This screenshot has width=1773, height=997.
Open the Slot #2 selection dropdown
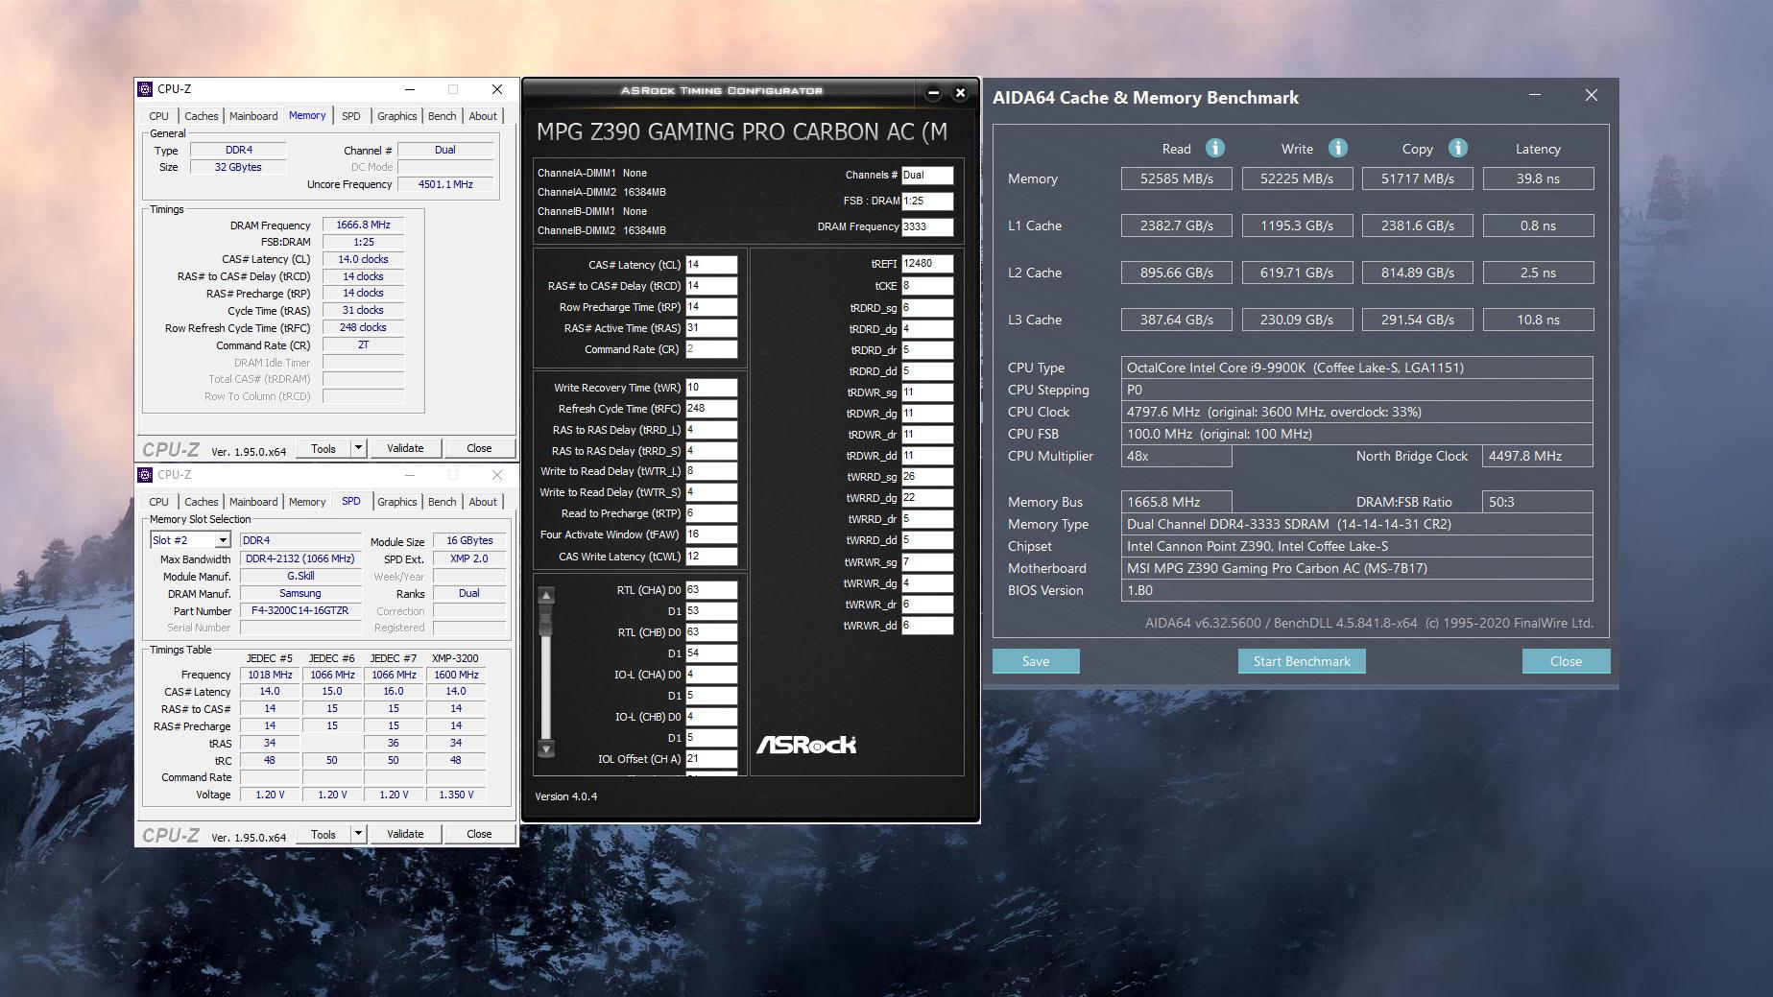[x=223, y=540]
